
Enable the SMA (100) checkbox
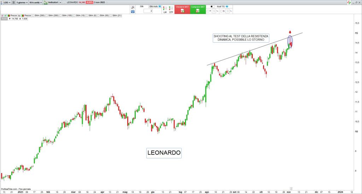(60, 16)
